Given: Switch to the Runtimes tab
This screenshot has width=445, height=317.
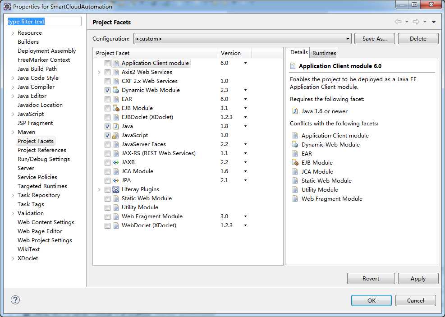Looking at the screenshot, I should pos(324,53).
